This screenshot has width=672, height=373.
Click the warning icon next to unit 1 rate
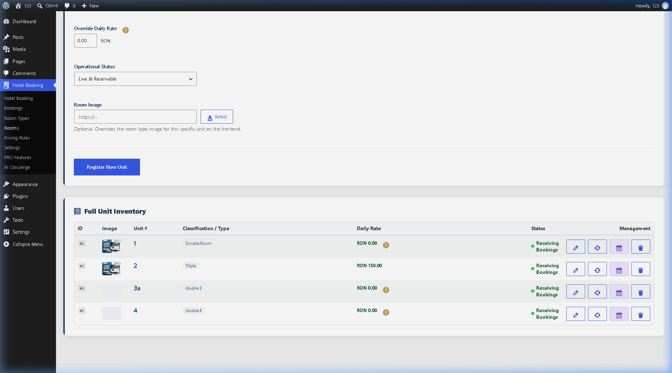tap(386, 245)
